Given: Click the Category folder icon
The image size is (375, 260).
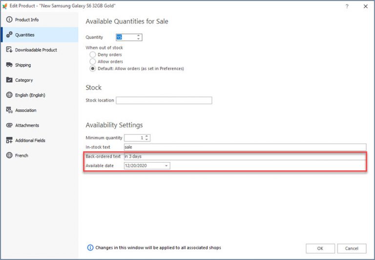Looking at the screenshot, I should coord(9,80).
